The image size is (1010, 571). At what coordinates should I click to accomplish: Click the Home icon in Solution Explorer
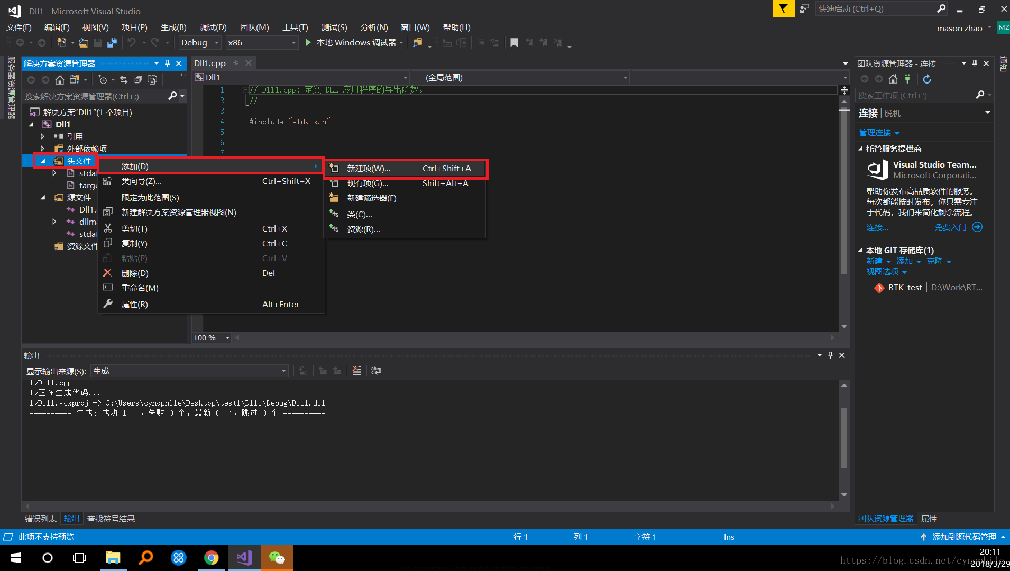(x=59, y=79)
